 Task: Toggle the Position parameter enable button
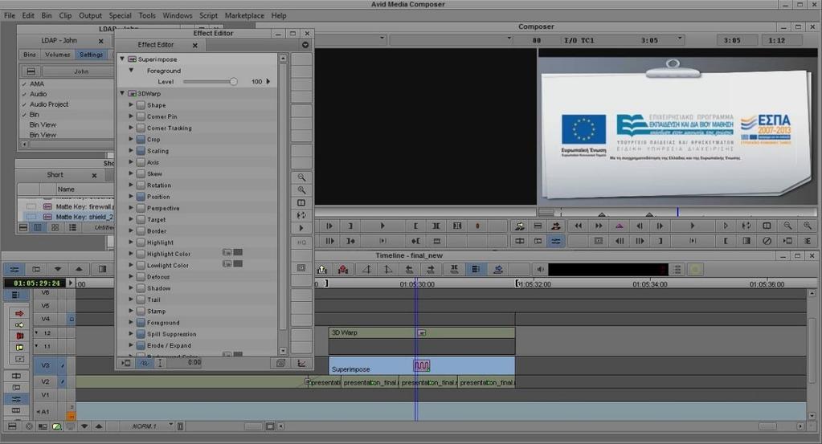click(141, 197)
